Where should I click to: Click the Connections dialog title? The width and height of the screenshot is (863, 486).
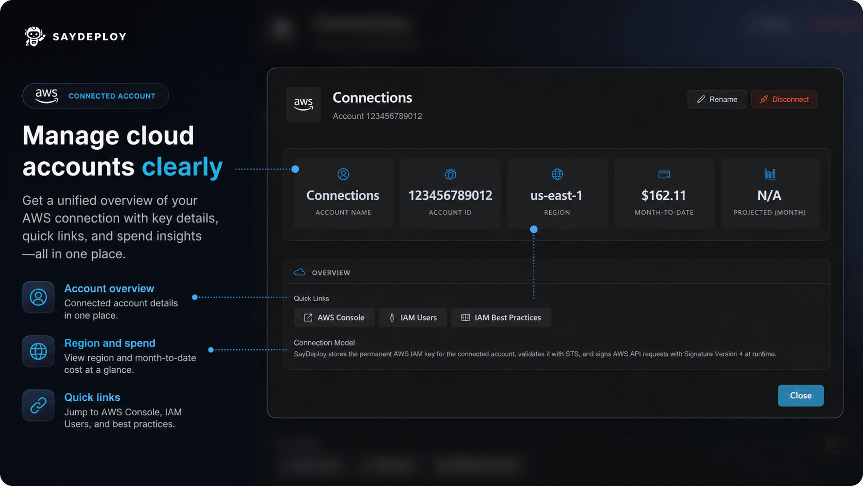point(372,98)
